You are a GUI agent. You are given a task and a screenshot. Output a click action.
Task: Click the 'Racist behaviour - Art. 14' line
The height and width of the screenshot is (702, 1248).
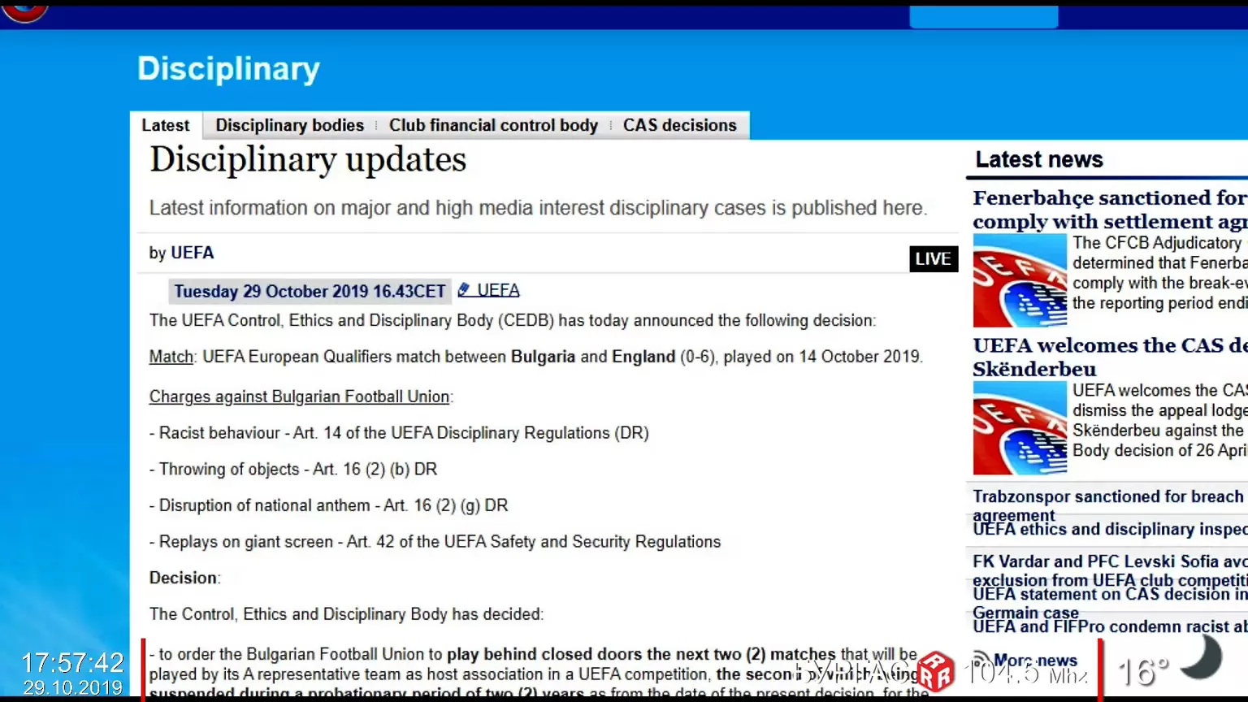tap(399, 433)
